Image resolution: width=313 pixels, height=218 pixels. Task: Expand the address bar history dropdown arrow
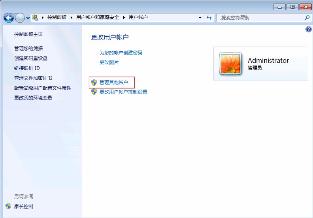coord(200,18)
